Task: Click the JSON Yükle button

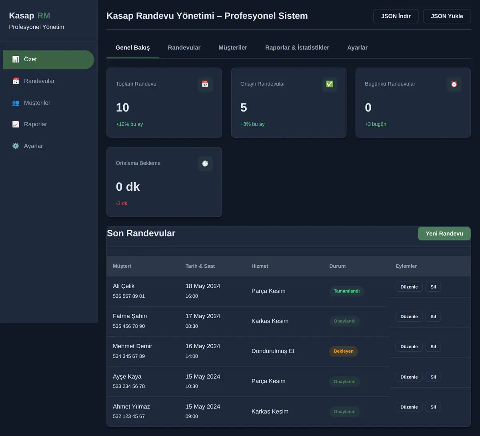Action: pos(447,16)
